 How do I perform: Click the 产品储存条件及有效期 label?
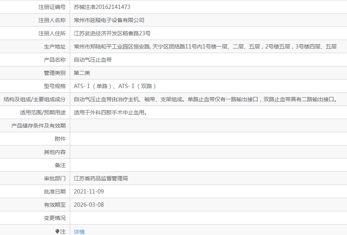pos(38,126)
